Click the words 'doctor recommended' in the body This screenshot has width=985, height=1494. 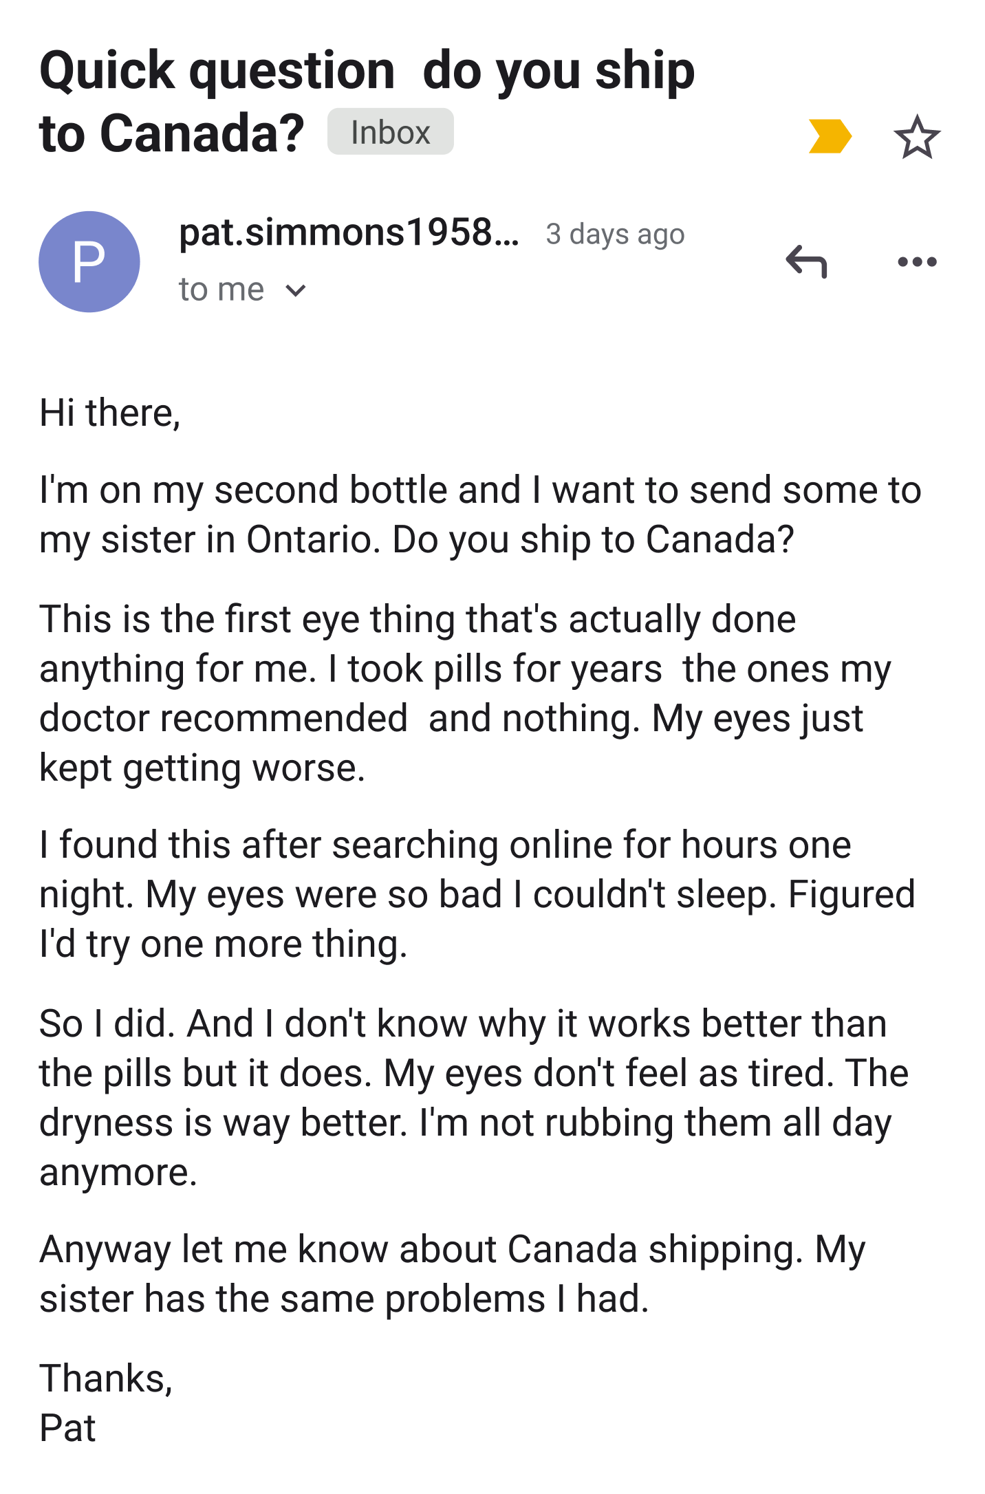(x=224, y=719)
